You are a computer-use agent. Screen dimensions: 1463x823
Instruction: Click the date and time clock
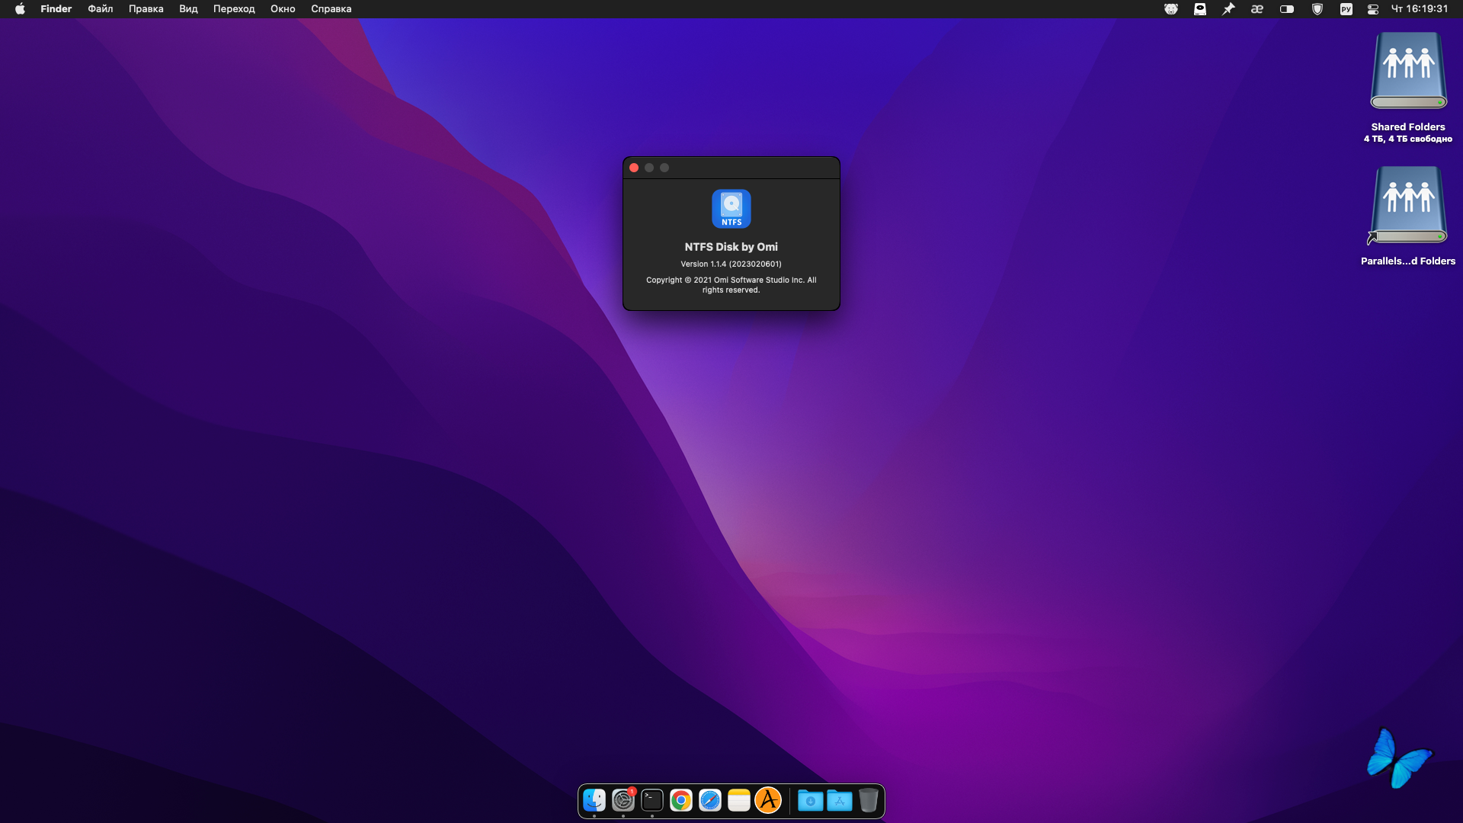click(1420, 9)
